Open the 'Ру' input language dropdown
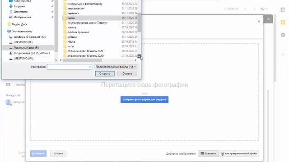This screenshot has width=289, height=162. click(x=264, y=9)
